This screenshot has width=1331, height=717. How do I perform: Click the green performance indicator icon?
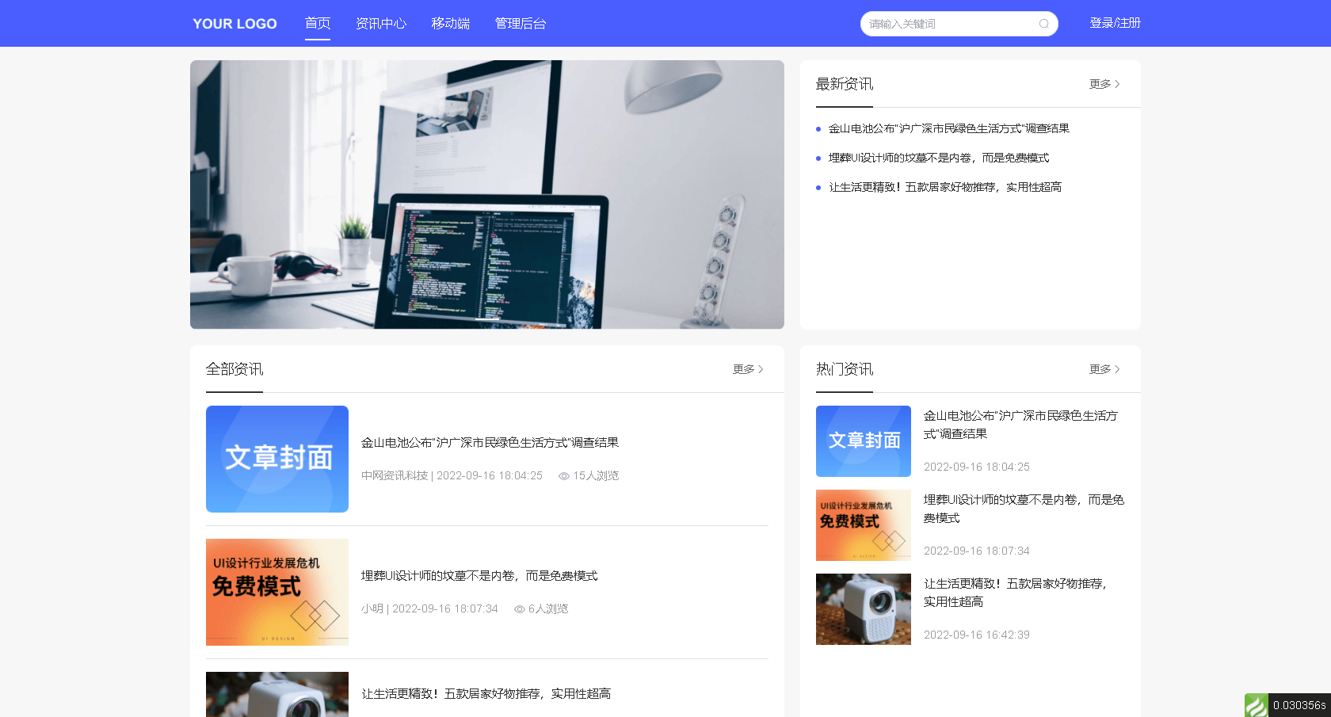[x=1257, y=704]
